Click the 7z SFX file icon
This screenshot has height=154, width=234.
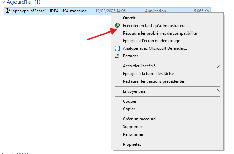8,11
